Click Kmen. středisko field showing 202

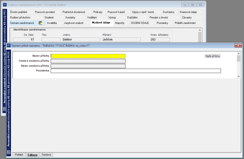point(160,39)
